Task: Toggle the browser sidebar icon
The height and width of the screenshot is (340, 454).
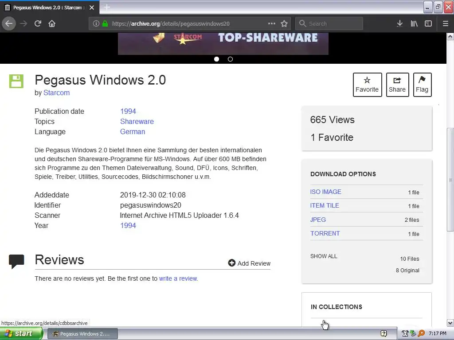Action: point(428,23)
